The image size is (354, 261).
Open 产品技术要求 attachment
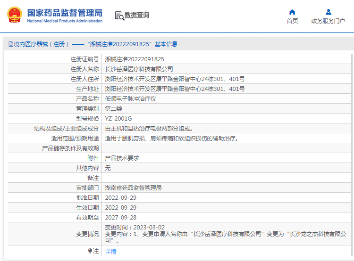click(122, 158)
